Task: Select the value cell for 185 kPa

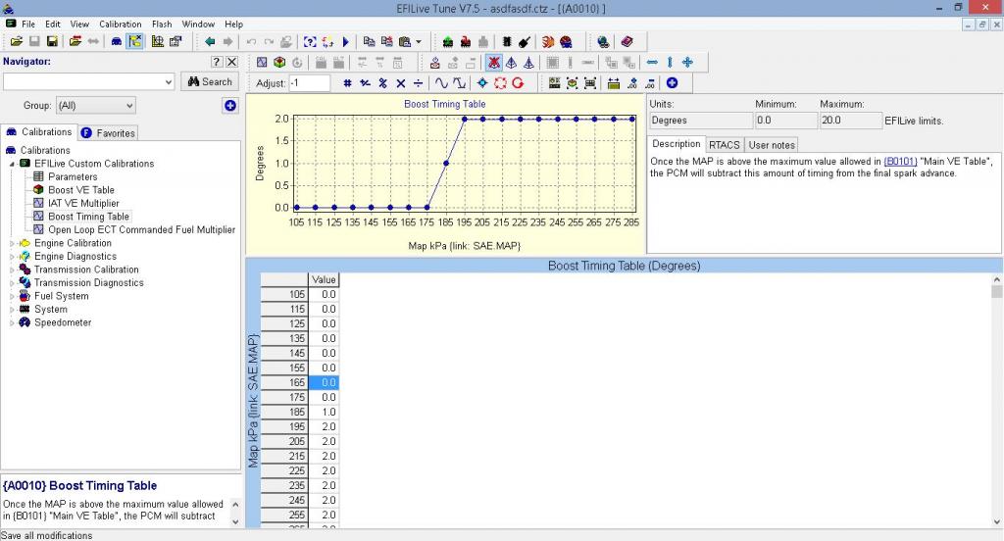Action: 324,412
